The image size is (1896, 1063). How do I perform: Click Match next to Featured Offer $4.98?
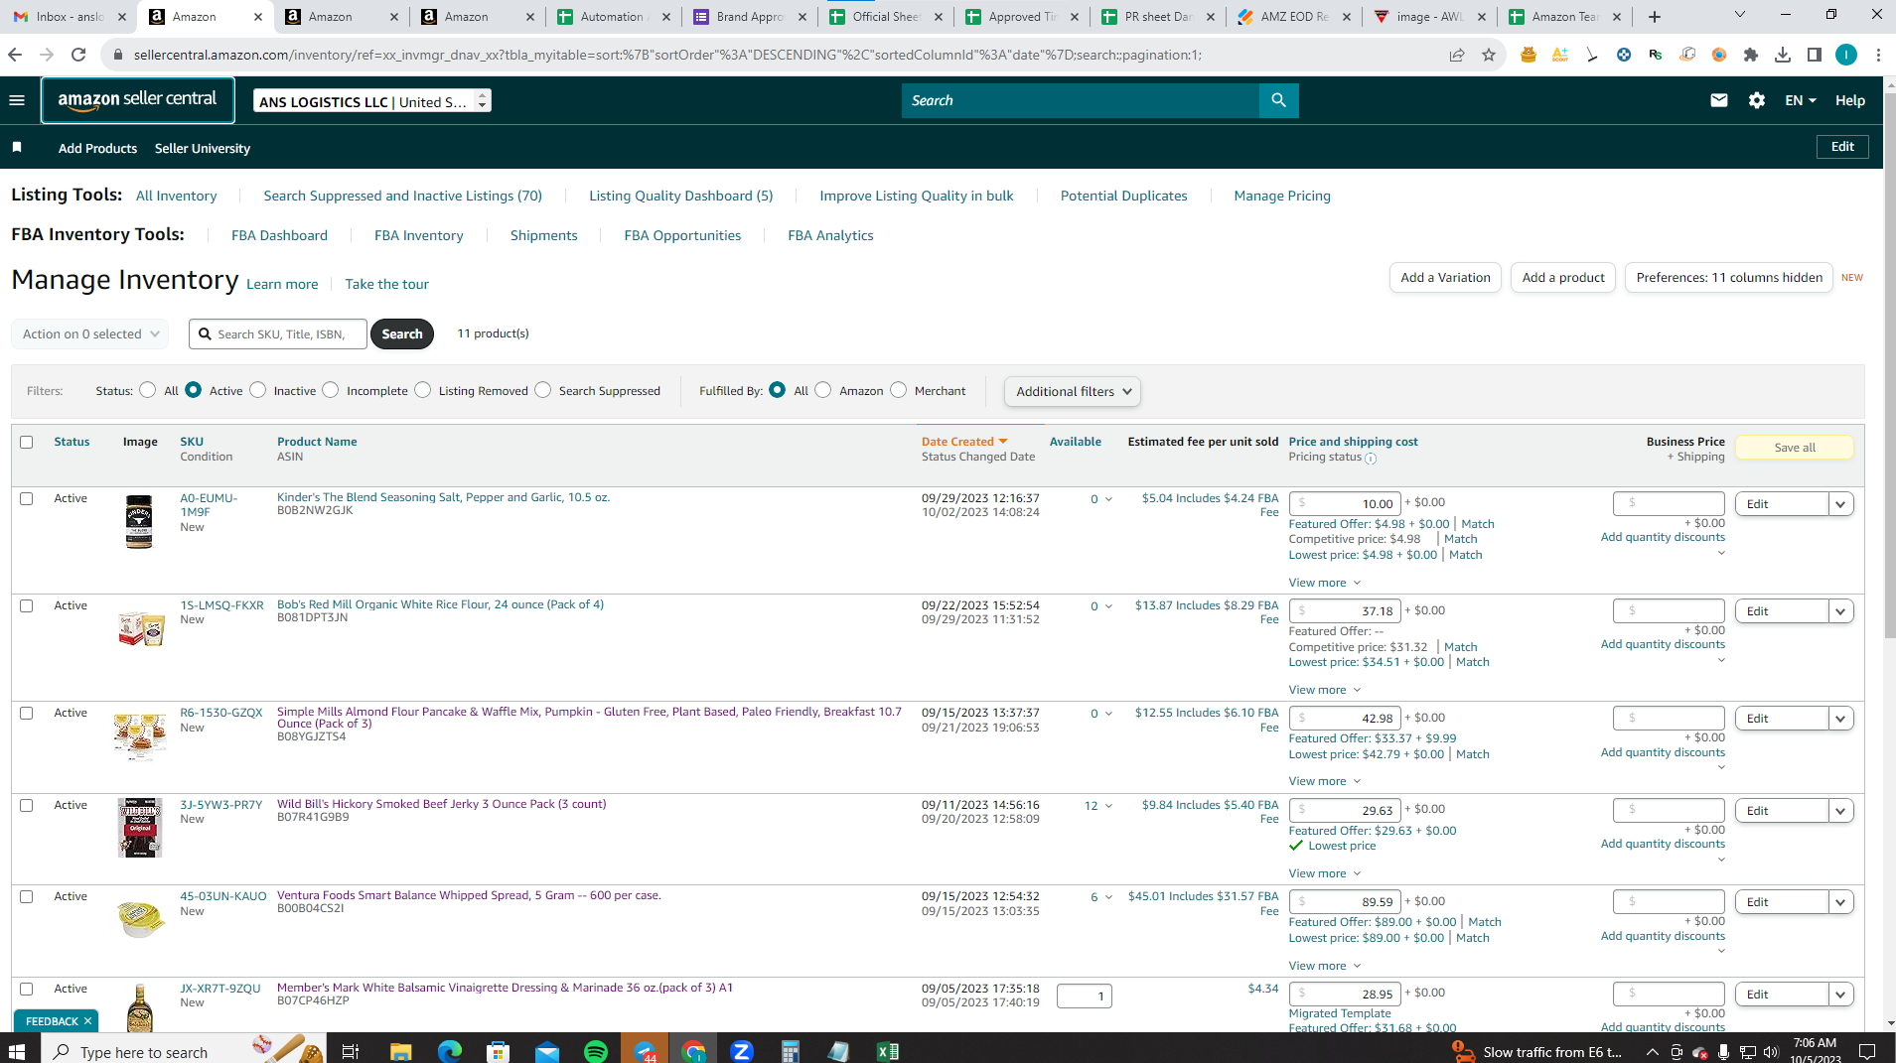click(1478, 524)
